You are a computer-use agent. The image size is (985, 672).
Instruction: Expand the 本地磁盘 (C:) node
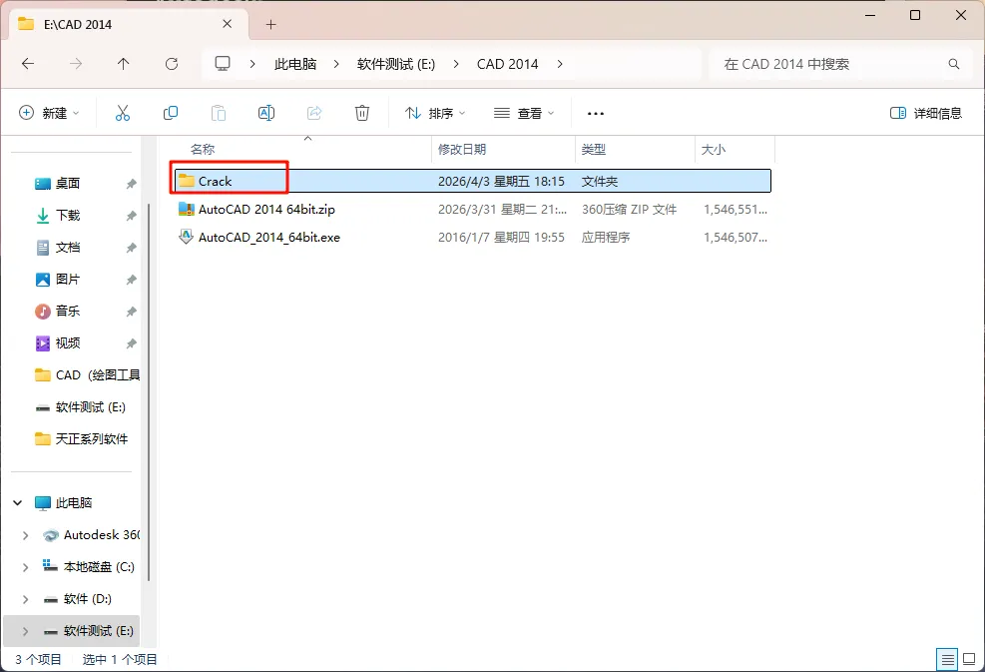(25, 567)
